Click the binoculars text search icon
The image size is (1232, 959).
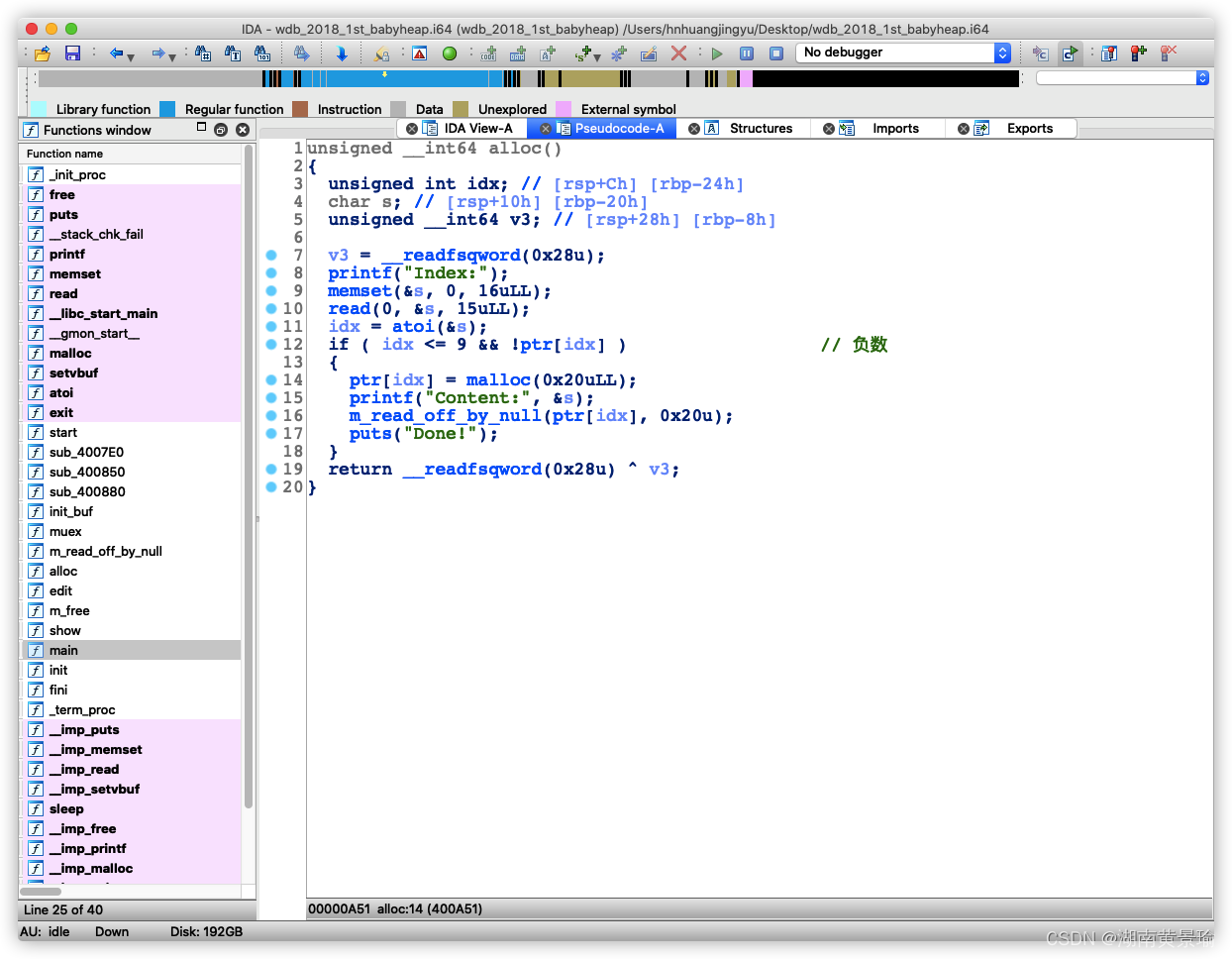pyautogui.click(x=233, y=53)
